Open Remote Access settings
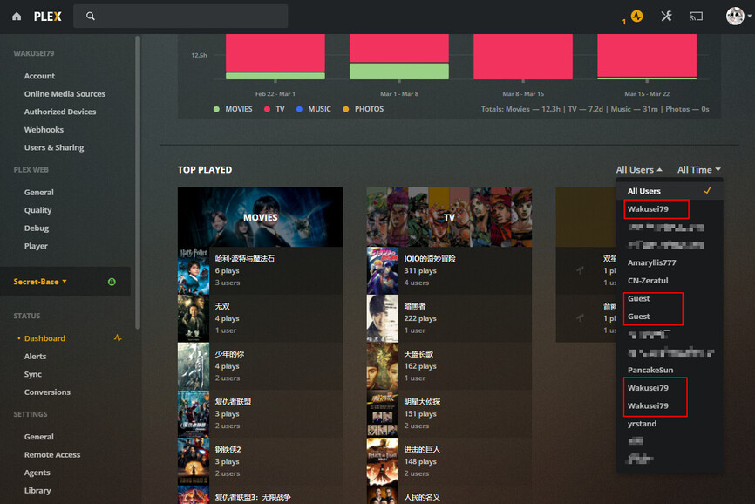Viewport: 755px width, 504px height. click(x=52, y=454)
